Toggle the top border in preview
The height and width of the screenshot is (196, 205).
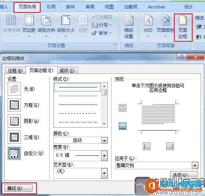click(122, 108)
